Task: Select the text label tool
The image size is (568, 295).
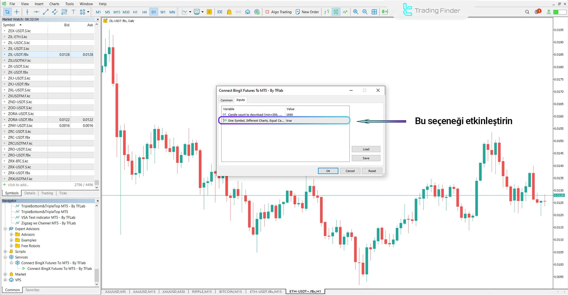Action: [73, 12]
